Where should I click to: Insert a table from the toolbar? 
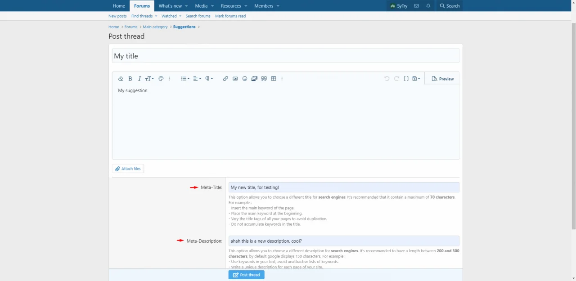point(274,79)
